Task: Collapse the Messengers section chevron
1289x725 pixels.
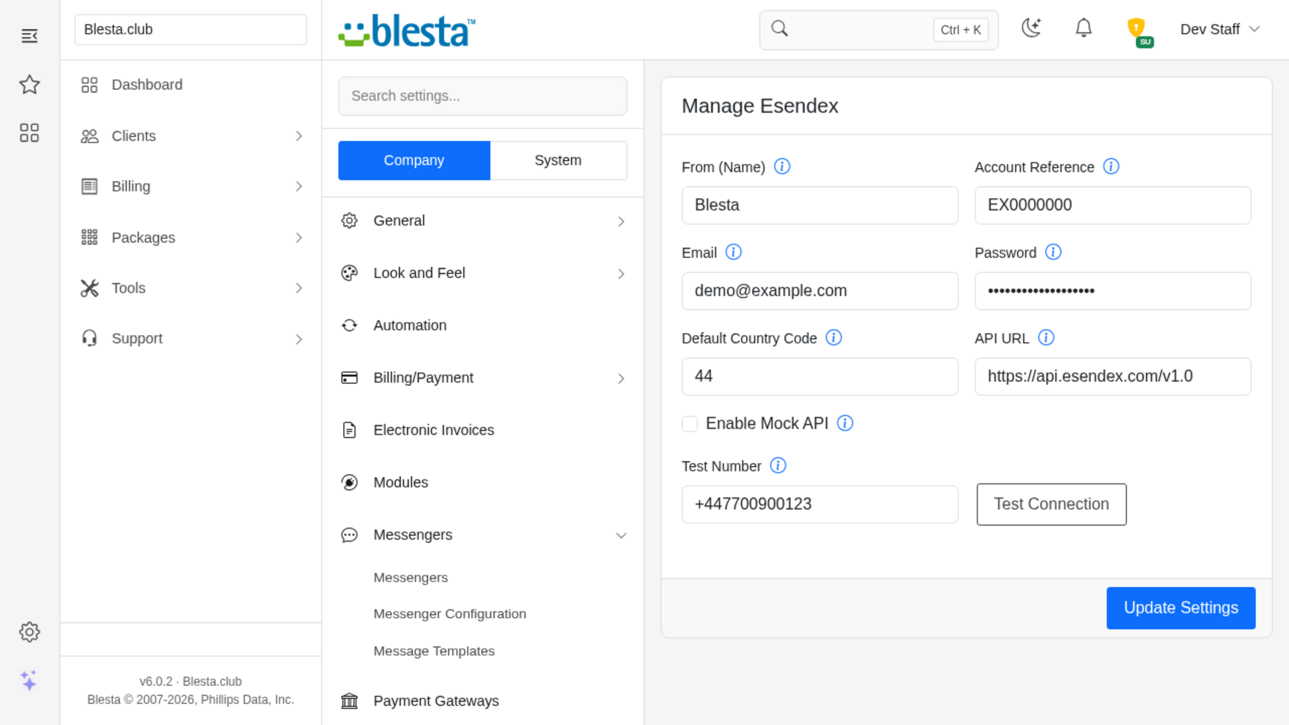Action: [621, 536]
